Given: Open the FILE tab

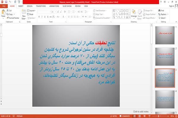Looking at the screenshot, I should [x=4, y=6].
